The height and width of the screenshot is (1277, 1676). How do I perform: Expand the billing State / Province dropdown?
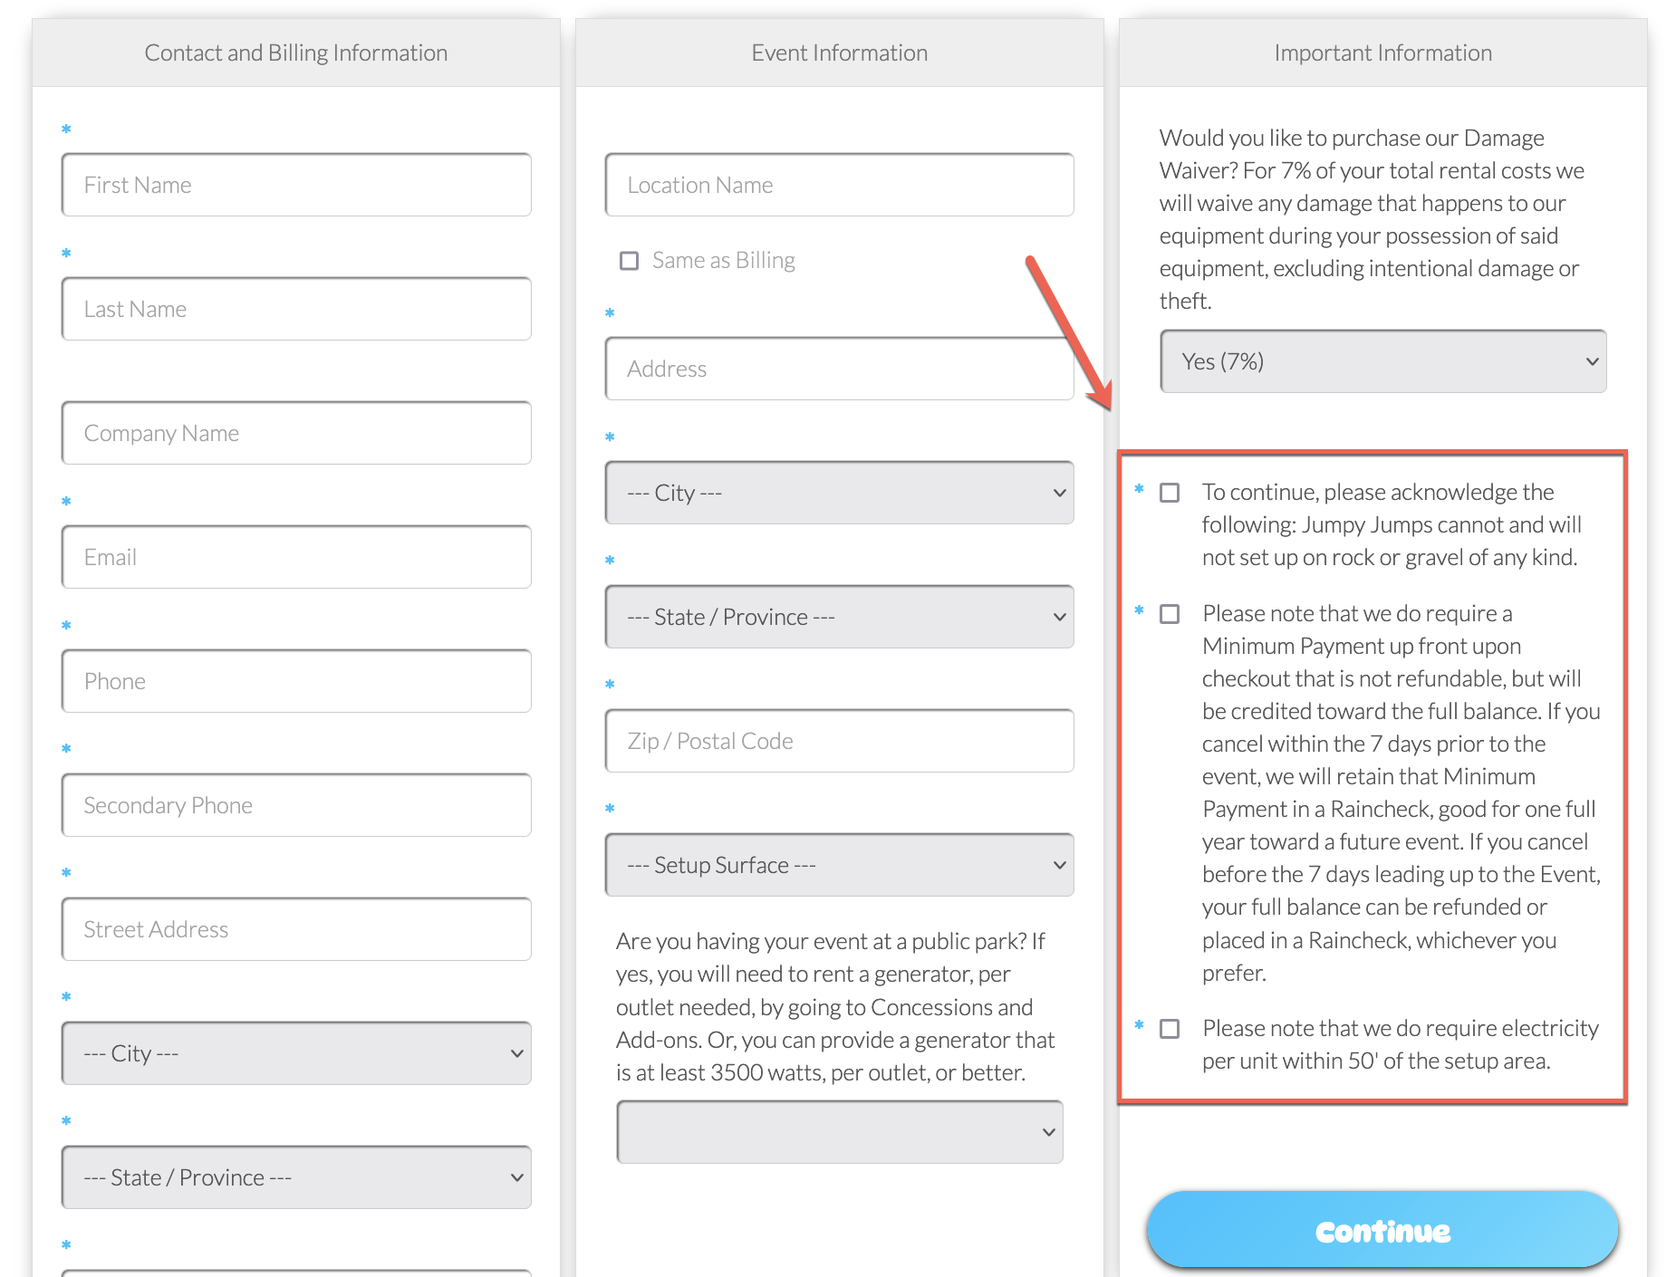(x=296, y=1177)
